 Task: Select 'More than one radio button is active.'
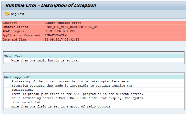(45, 60)
